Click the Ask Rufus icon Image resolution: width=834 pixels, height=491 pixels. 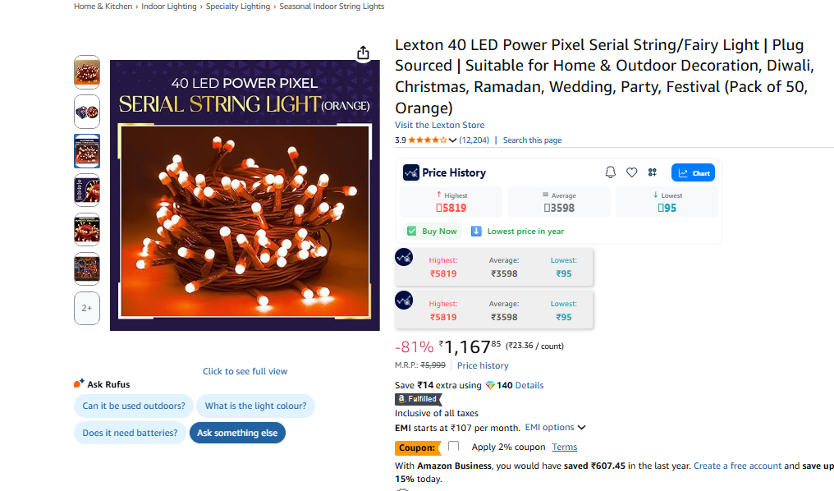[x=79, y=383]
